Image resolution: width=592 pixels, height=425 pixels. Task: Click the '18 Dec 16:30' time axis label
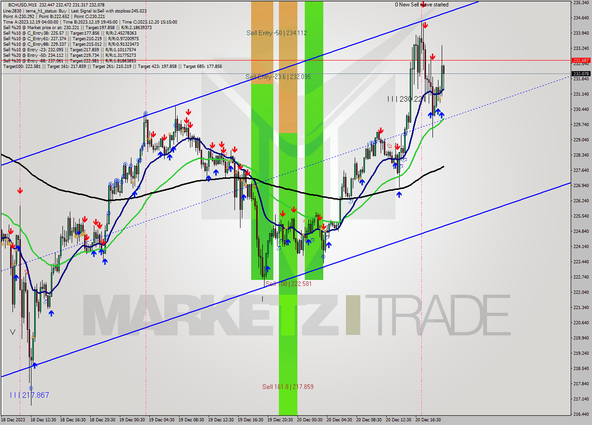click(x=73, y=420)
